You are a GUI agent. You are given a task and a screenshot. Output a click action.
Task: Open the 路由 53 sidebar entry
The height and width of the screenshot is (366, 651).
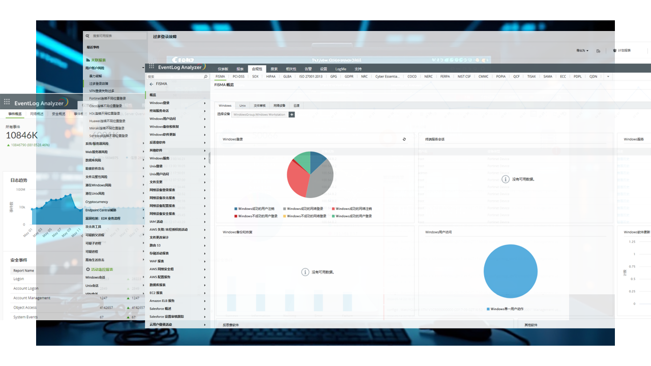point(155,246)
